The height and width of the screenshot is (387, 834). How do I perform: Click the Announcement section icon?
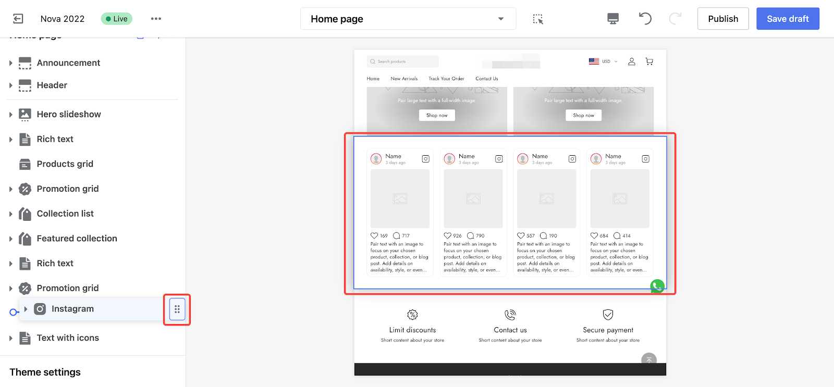[x=25, y=63]
